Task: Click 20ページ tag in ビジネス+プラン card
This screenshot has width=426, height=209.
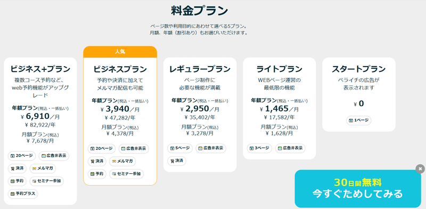Action: tap(22, 156)
